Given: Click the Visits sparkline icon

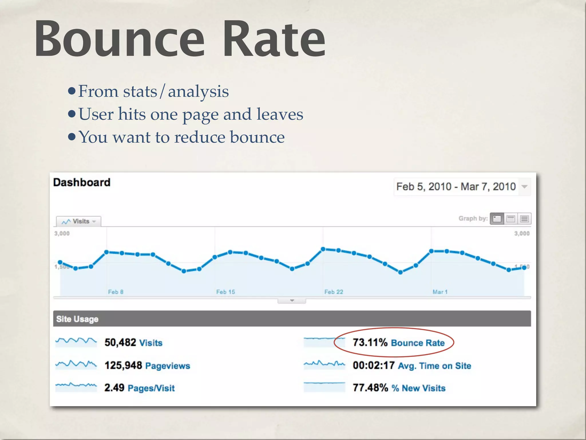Looking at the screenshot, I should (x=76, y=342).
